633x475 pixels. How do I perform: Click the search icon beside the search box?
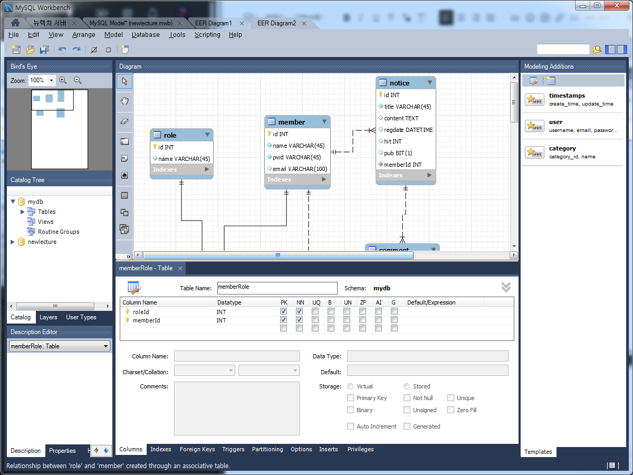click(597, 50)
